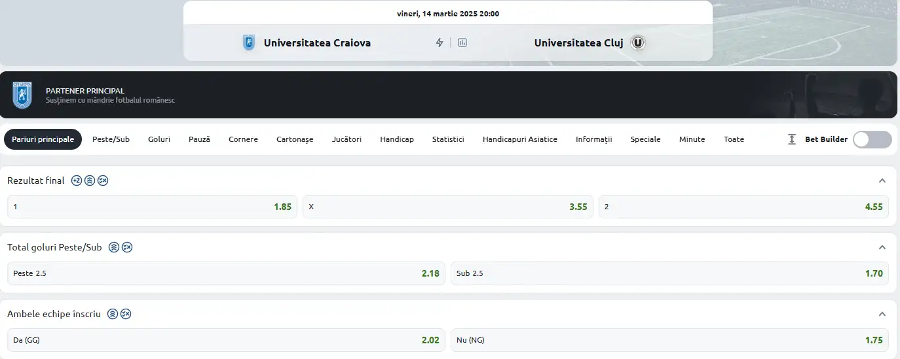Click the Rezultat final market title
This screenshot has height=359, width=900.
point(36,180)
